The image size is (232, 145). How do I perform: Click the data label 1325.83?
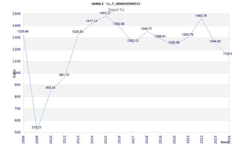[x=78, y=32]
